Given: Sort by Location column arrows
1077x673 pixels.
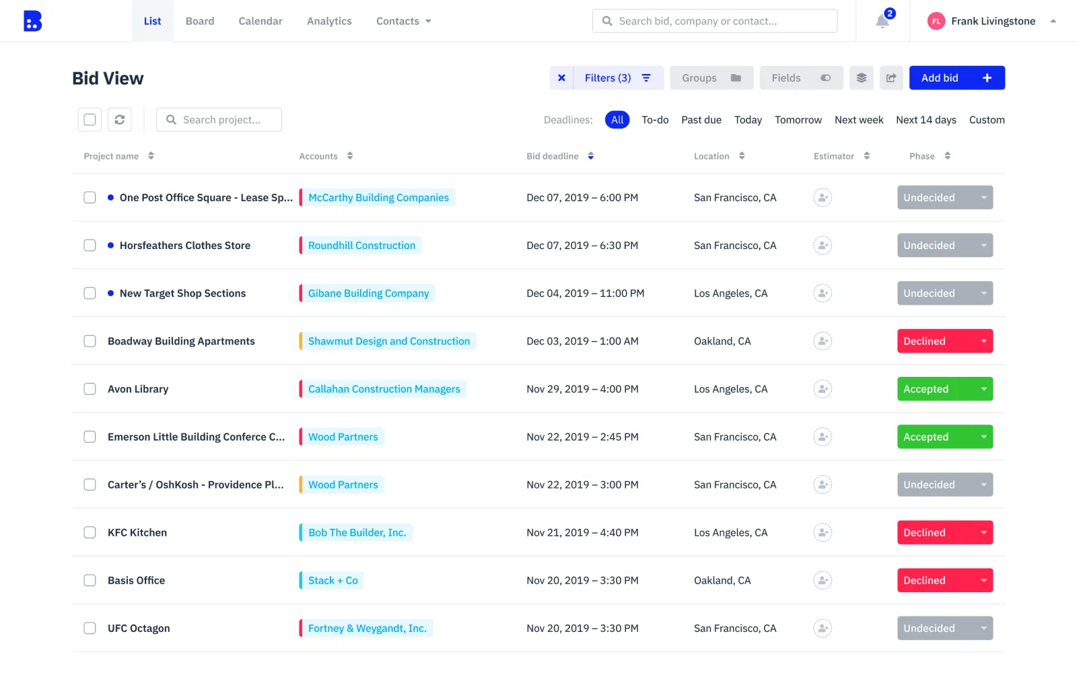Looking at the screenshot, I should tap(742, 156).
